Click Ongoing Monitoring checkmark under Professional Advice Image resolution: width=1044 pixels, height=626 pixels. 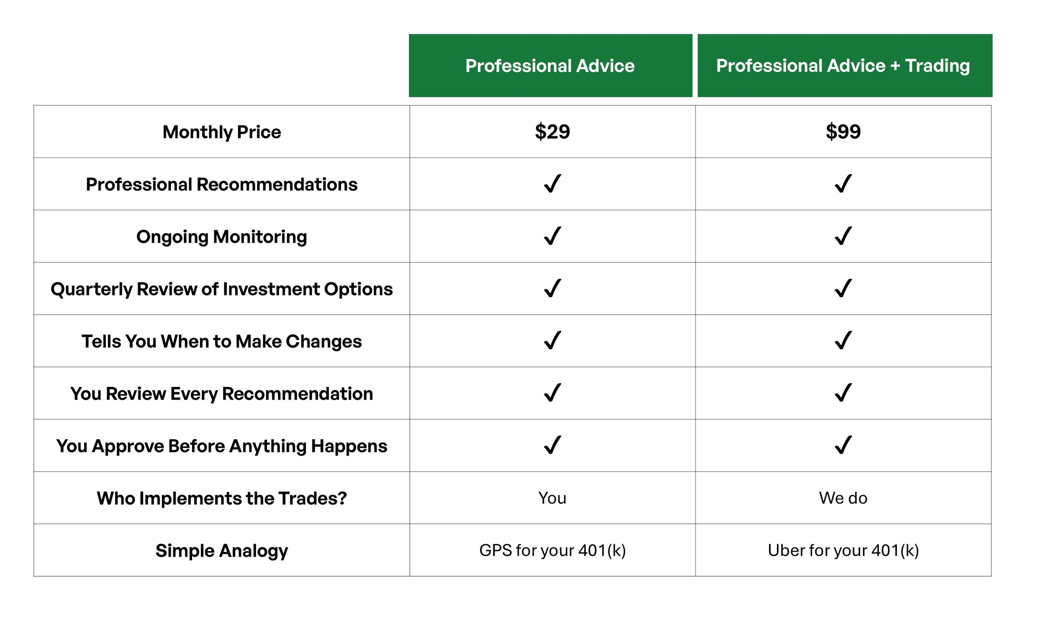pyautogui.click(x=552, y=236)
